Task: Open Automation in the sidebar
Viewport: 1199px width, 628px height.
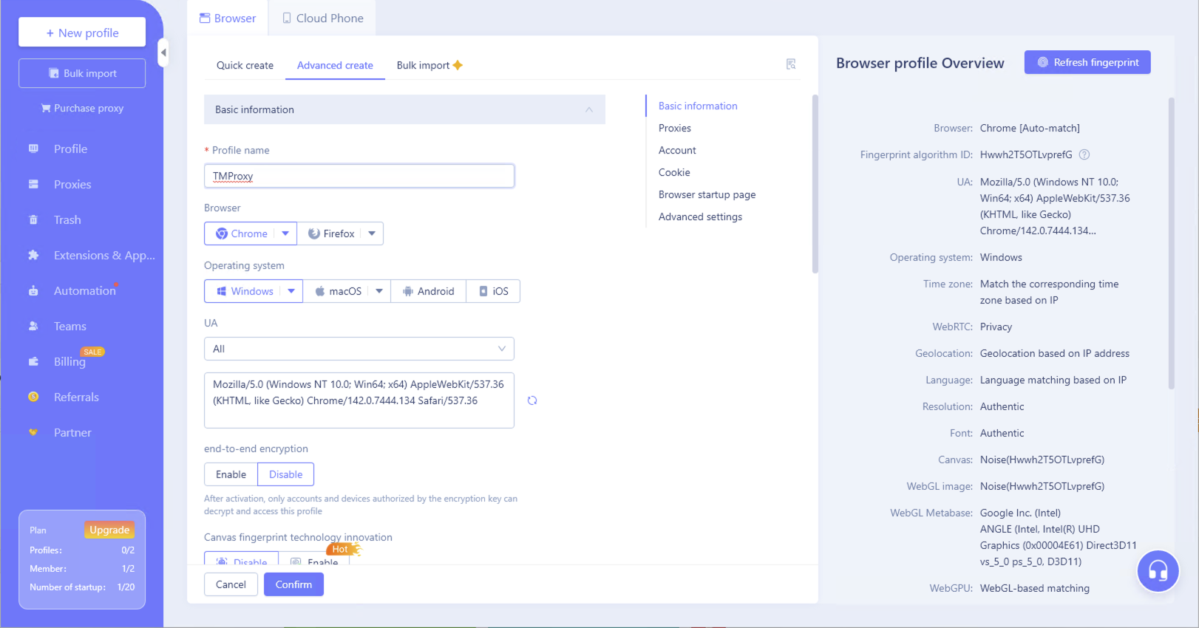Action: [x=84, y=291]
